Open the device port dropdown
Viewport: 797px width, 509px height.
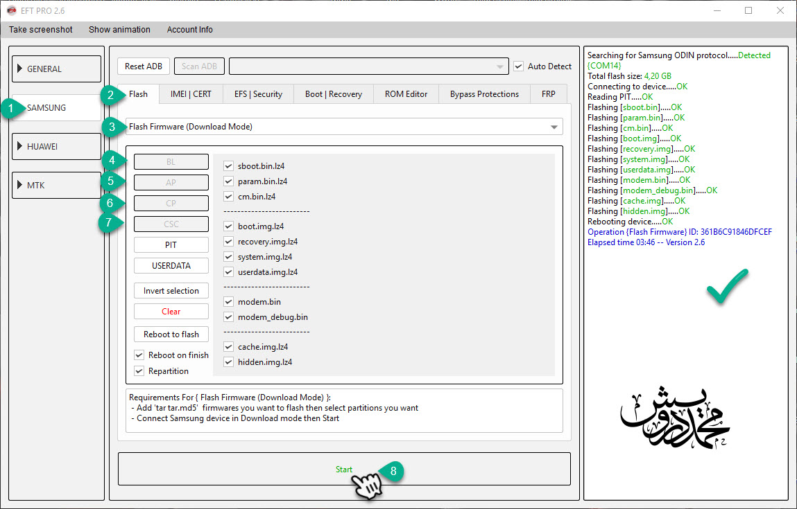pos(369,66)
